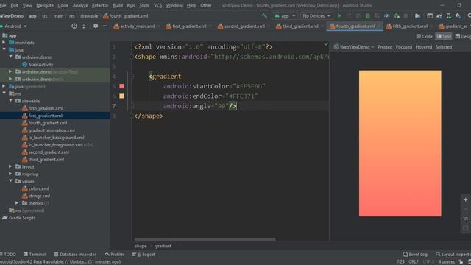Open the Profiler run icon in the toolbar
Screen dimensions: 471x265
point(387,15)
